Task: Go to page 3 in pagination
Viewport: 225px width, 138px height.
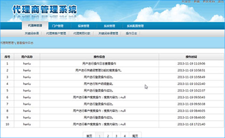Action: (x=116, y=135)
